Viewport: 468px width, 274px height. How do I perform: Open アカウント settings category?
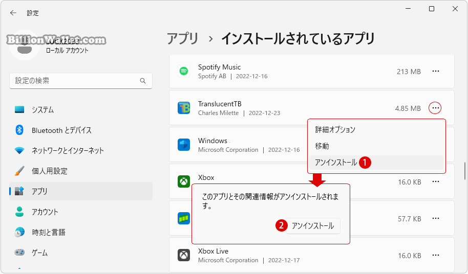tap(81, 212)
